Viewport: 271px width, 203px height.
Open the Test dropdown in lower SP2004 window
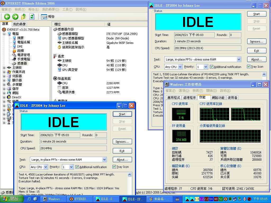pyautogui.click(x=104, y=160)
